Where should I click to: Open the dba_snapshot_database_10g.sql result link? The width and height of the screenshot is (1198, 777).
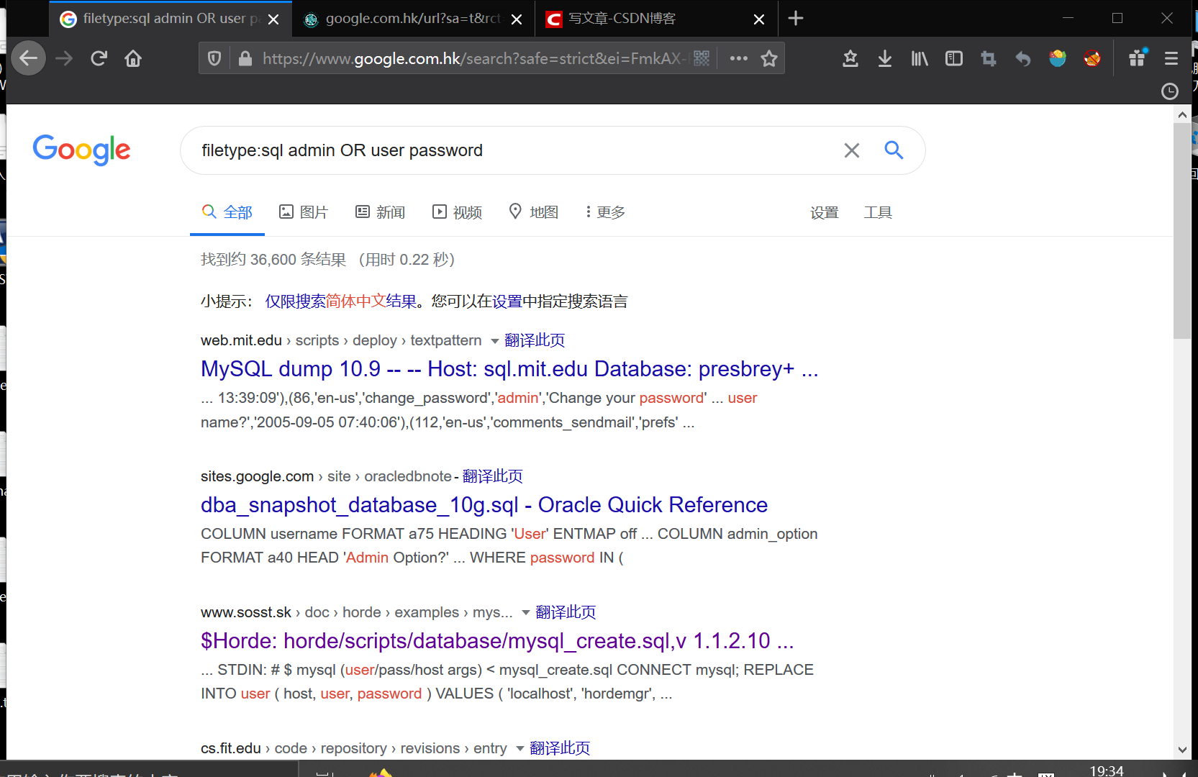click(484, 504)
